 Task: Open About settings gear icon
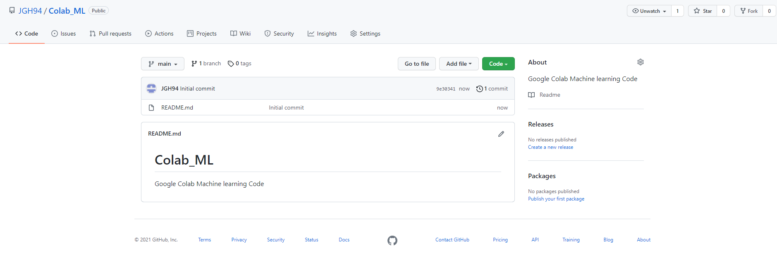[x=641, y=62]
